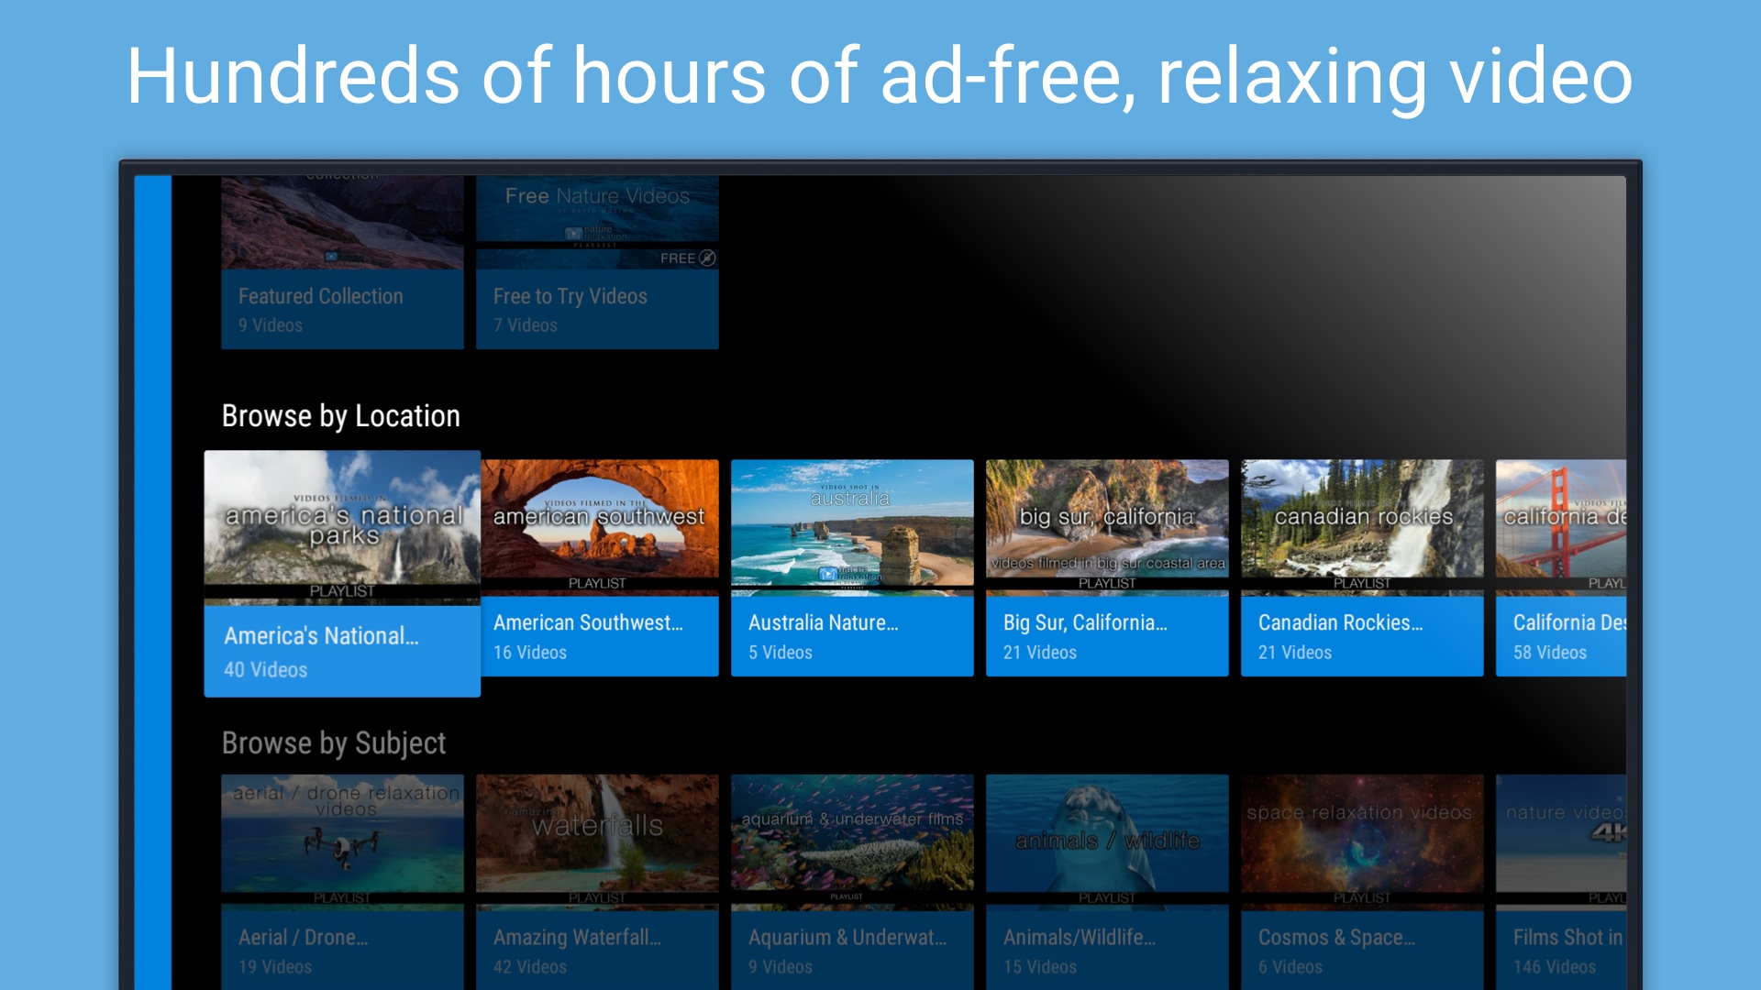
Task: Open America's National Parks playlist card
Action: (x=341, y=573)
